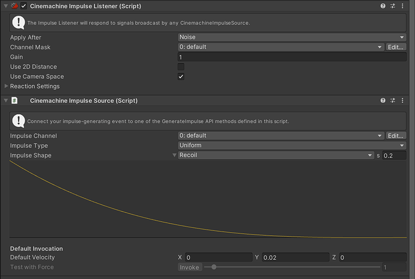Uncheck Use Camera Space

tap(181, 76)
